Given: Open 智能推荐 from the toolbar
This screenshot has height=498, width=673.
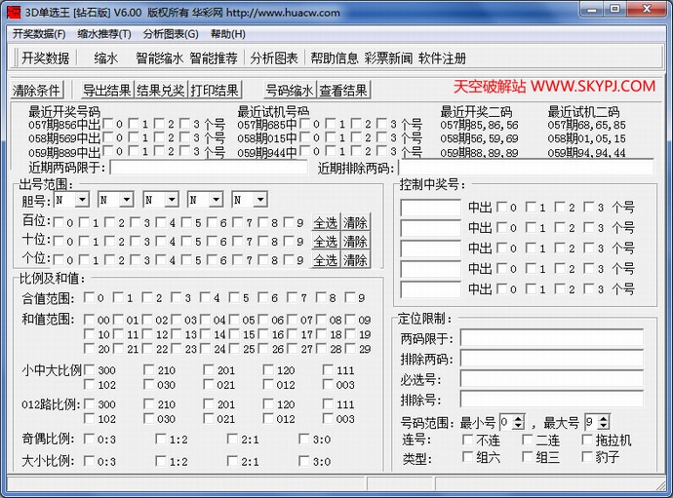Looking at the screenshot, I should [214, 58].
